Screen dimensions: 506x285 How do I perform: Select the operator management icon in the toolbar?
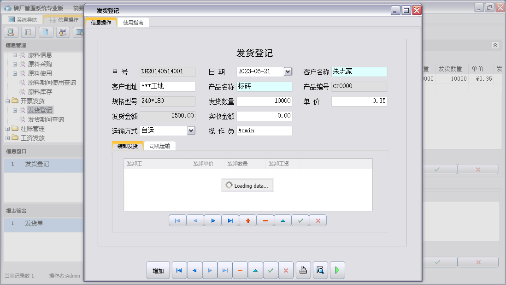pos(63,32)
